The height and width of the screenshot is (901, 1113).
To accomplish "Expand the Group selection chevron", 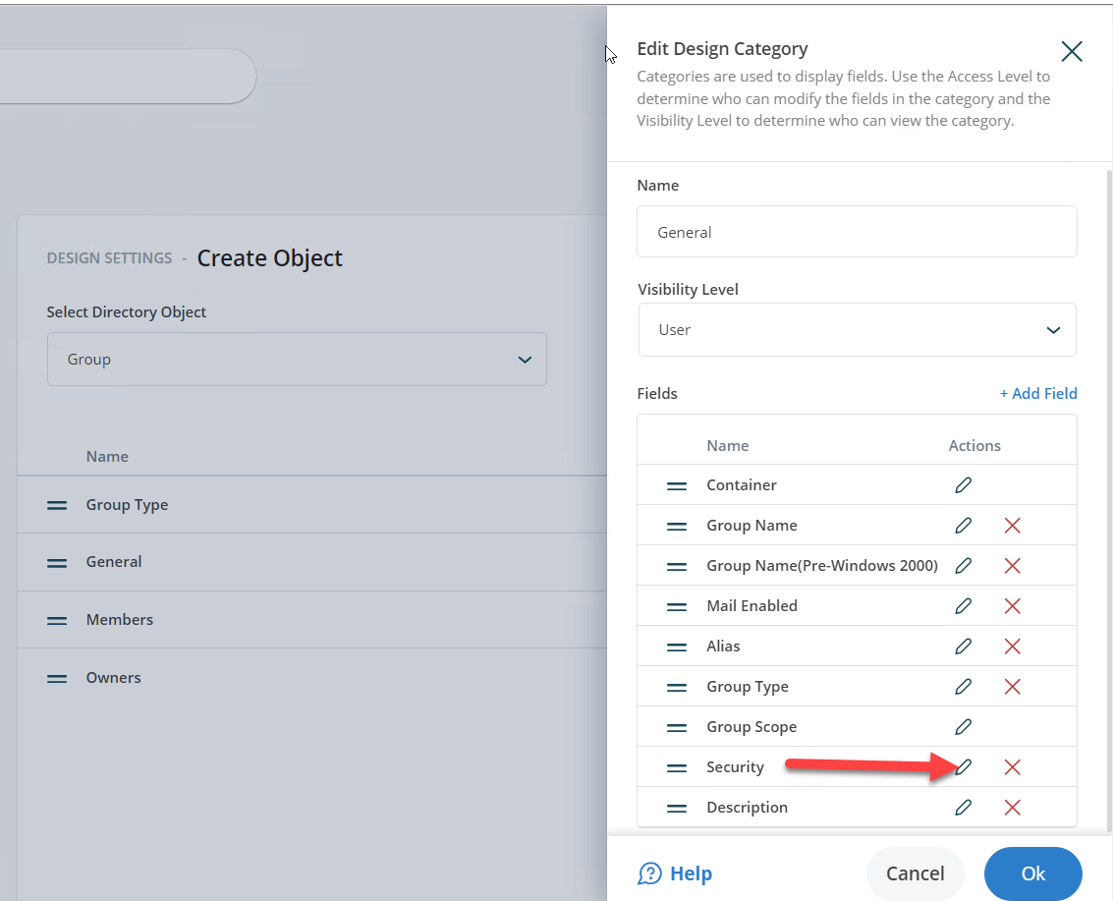I will tap(524, 359).
